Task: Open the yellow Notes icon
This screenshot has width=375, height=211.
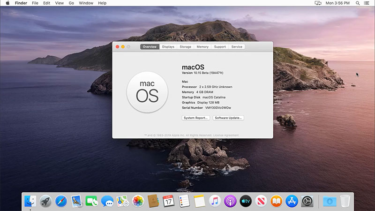Action: click(x=200, y=201)
